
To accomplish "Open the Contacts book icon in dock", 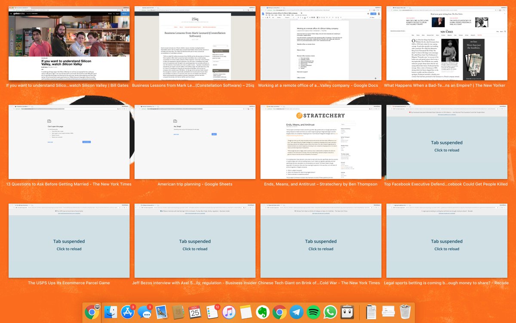I will (178, 312).
